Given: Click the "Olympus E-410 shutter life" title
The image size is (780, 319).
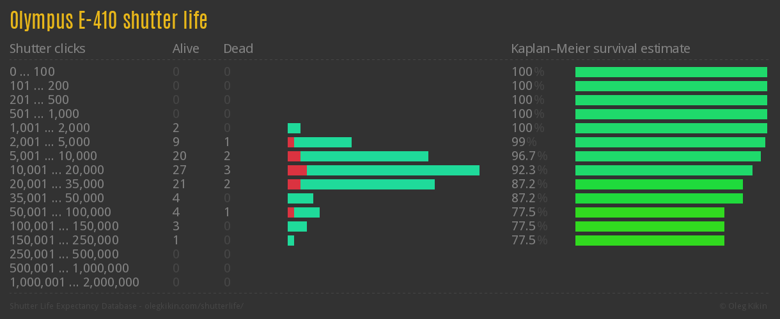Looking at the screenshot, I should 109,21.
